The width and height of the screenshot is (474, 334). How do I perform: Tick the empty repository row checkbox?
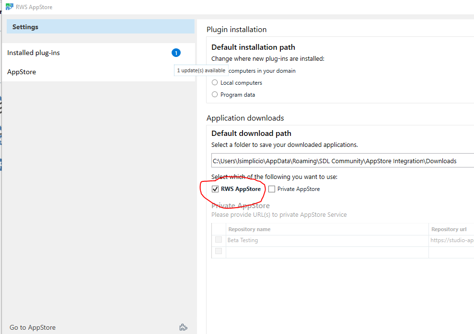coord(219,251)
